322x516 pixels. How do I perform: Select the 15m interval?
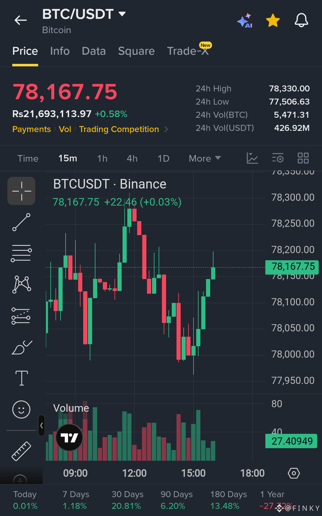pos(68,158)
